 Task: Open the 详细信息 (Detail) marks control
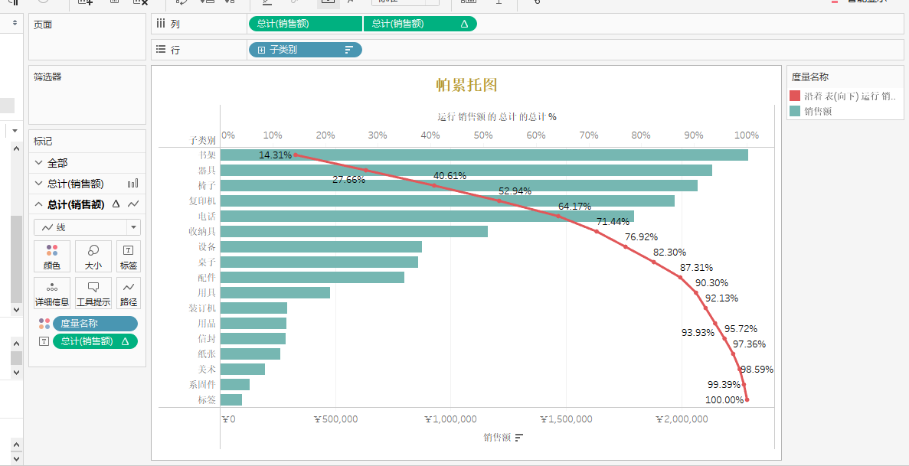point(52,292)
